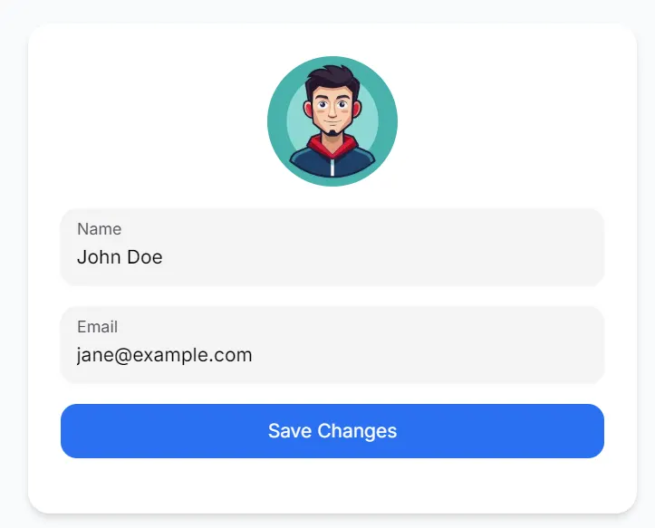
Task: Click the blue Save Changes button
Action: pos(332,431)
